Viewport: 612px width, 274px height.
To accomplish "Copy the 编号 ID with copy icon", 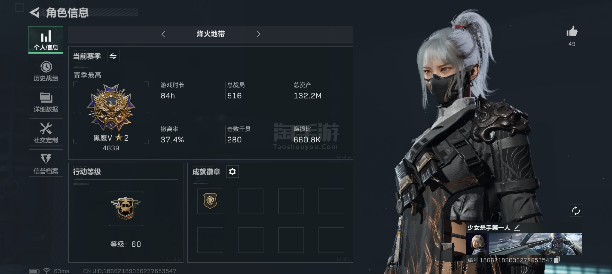I will [557, 260].
